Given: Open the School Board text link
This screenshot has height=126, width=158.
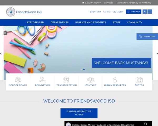Looking at the screenshot, I should click(x=18, y=85).
